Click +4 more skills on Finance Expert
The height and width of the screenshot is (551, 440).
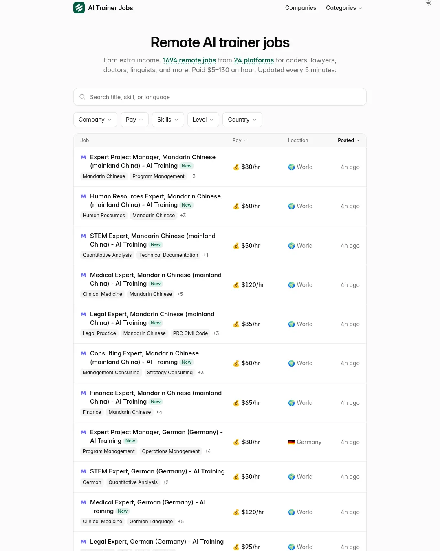pos(159,412)
